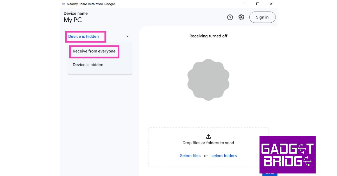
Task: Click the gray scalloped device avatar shape
Action: tap(208, 80)
